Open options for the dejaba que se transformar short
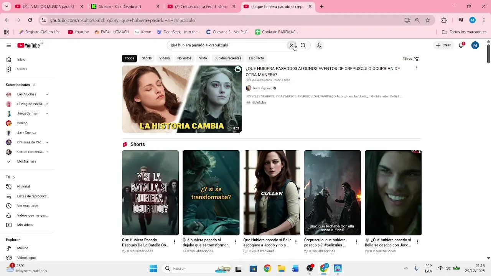491x276 pixels. pos(235,242)
